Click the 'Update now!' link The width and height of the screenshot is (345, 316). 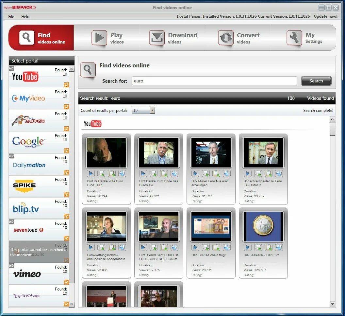click(325, 16)
